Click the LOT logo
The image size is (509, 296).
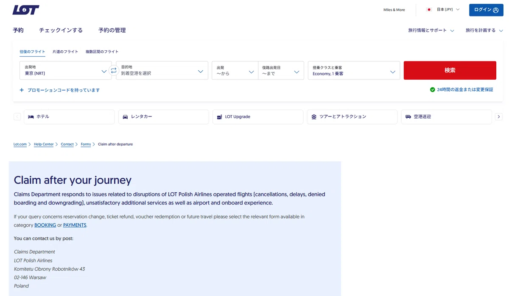click(x=26, y=10)
